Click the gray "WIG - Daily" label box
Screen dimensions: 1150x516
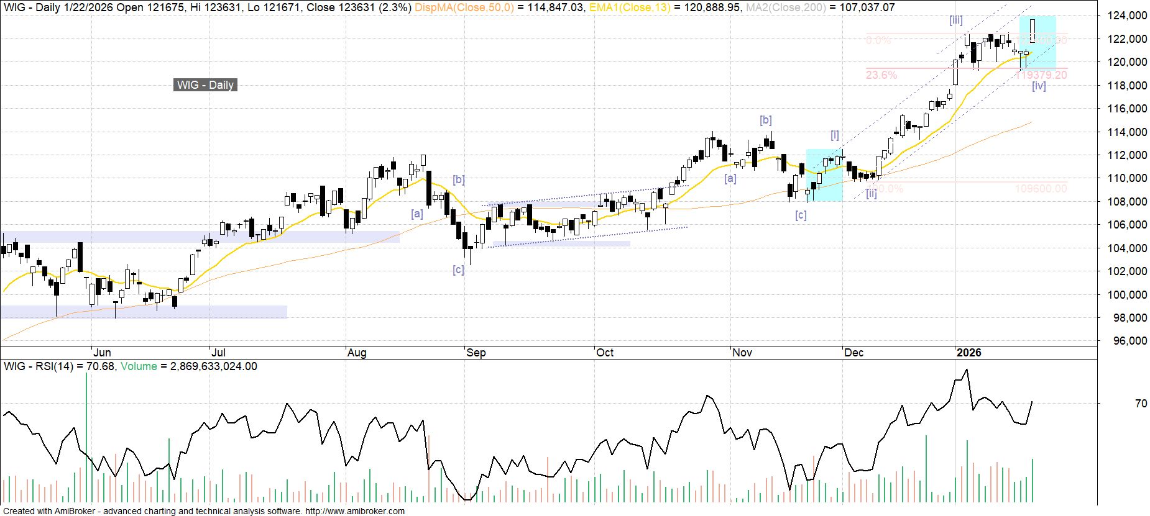coord(205,85)
